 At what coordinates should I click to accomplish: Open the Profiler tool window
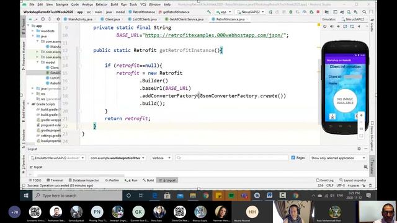click(x=112, y=180)
